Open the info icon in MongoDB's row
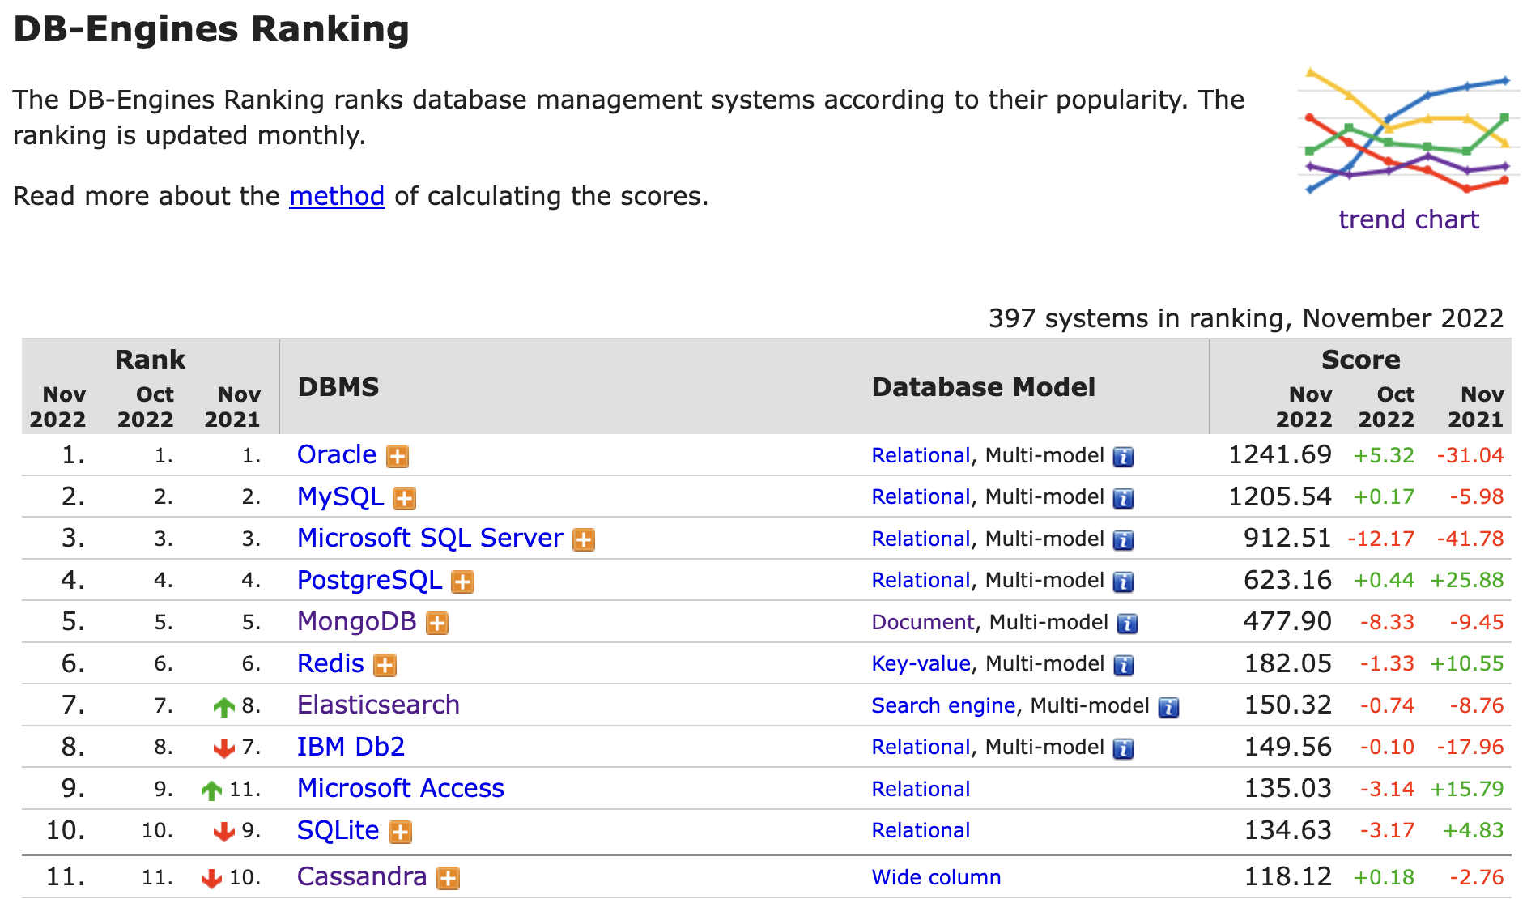 [x=1127, y=624]
